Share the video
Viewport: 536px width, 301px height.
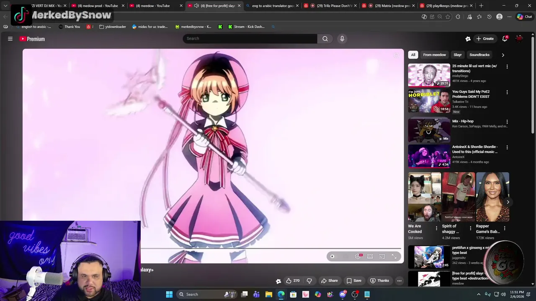pos(329,281)
